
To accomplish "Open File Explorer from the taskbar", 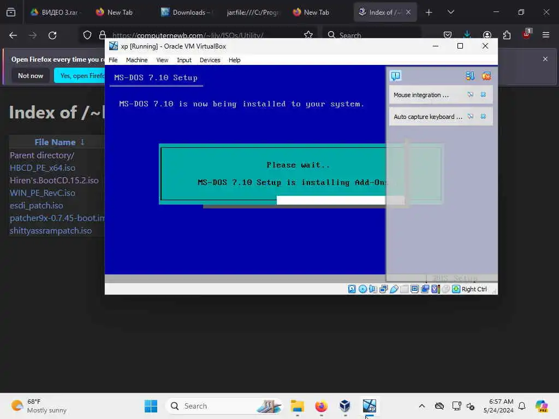I will point(298,406).
